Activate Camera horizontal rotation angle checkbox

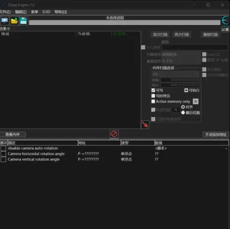click(3, 154)
